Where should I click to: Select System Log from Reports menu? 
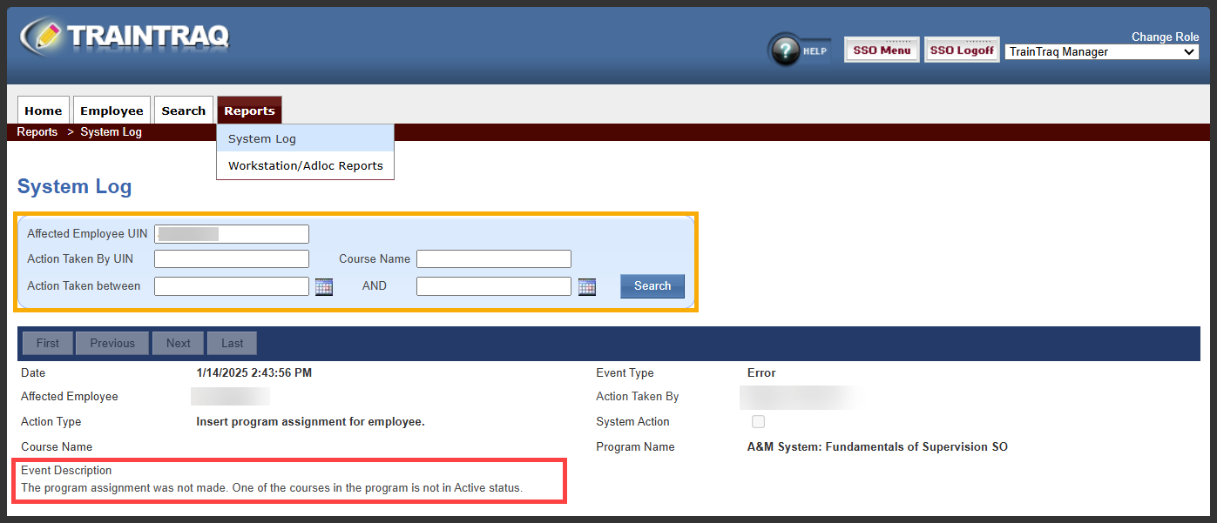pos(262,138)
